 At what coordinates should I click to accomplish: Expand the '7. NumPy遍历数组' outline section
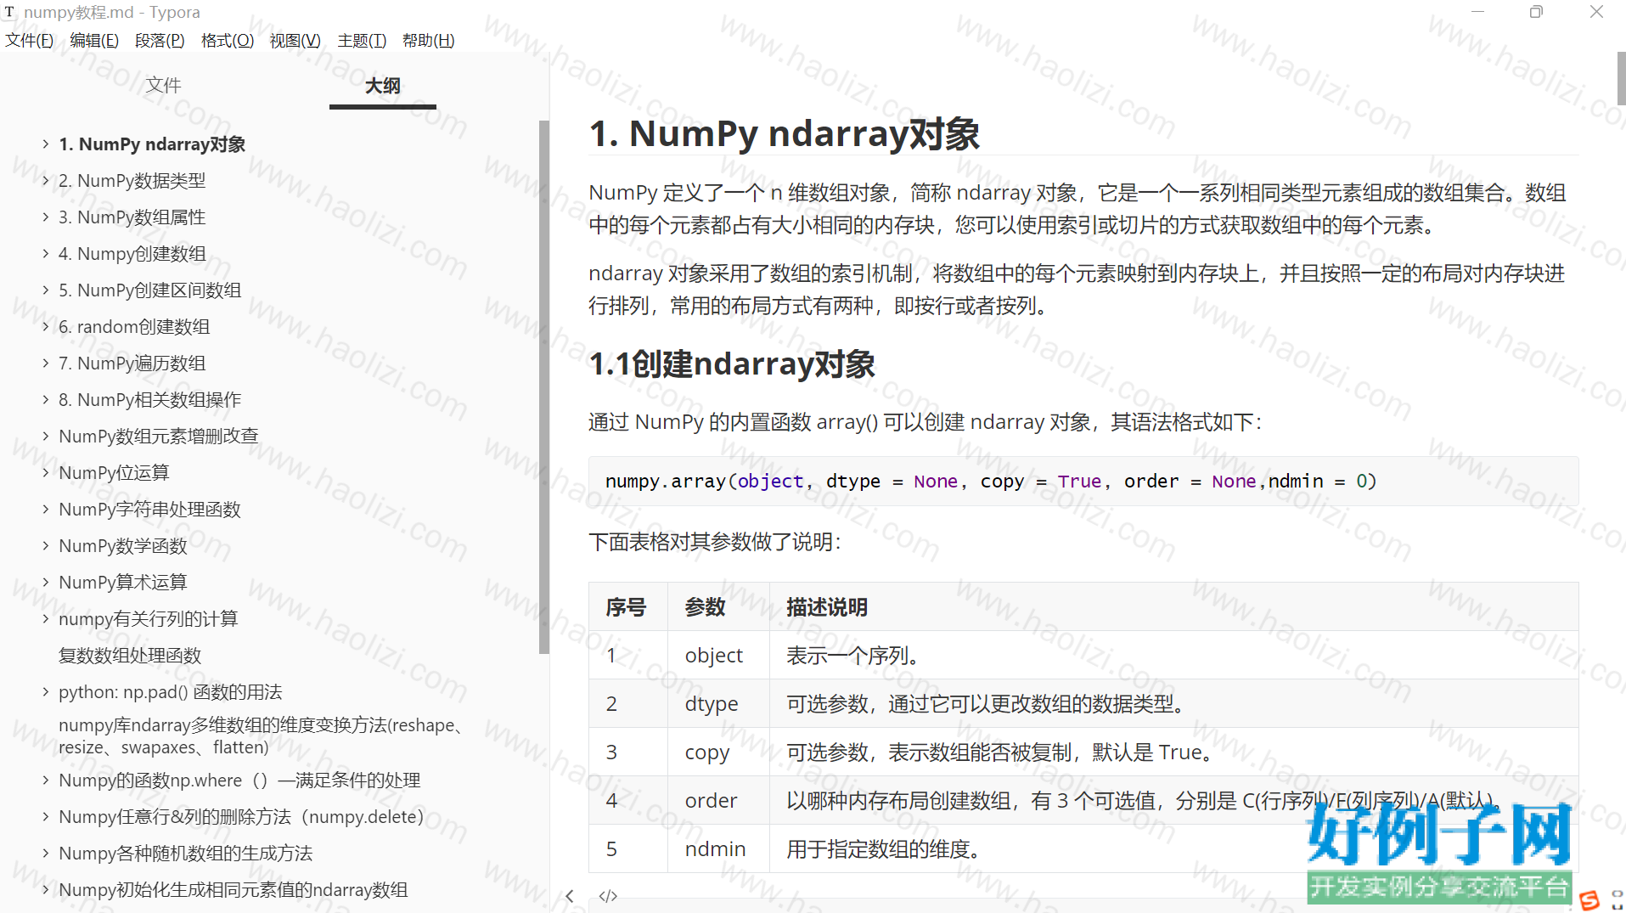click(46, 364)
